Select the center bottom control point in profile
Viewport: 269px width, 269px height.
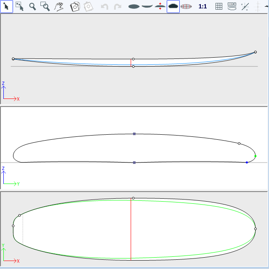[x=133, y=67]
